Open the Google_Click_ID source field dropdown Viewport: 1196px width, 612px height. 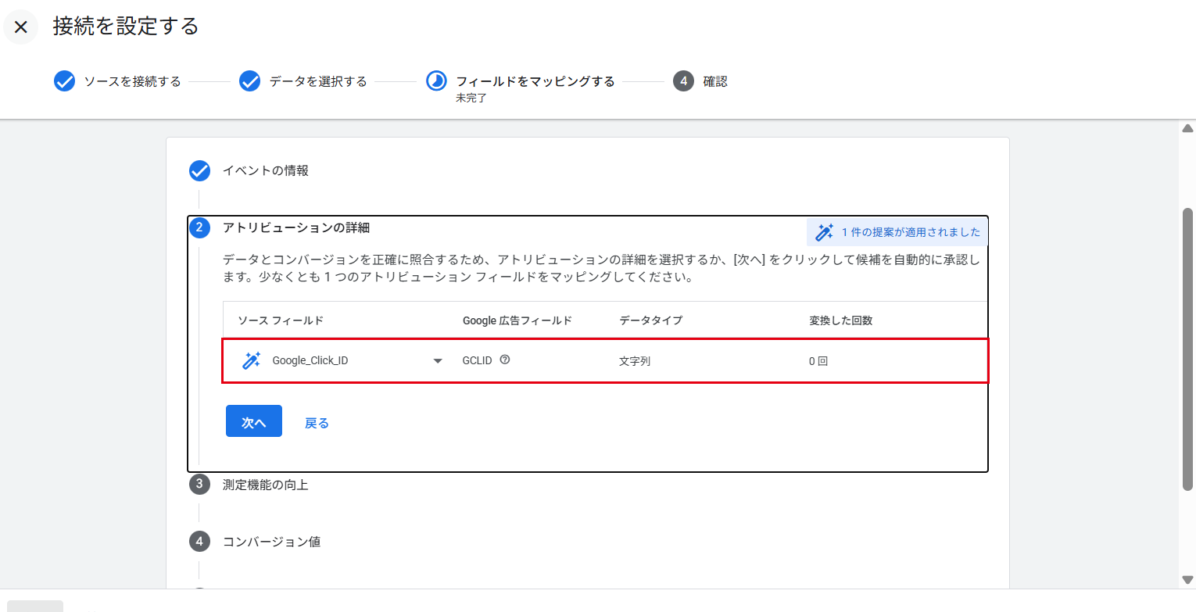[342, 360]
